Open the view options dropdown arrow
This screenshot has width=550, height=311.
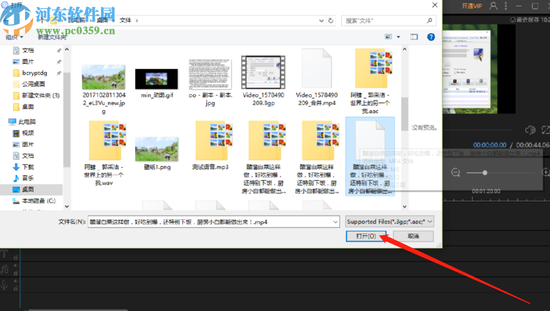coord(398,37)
